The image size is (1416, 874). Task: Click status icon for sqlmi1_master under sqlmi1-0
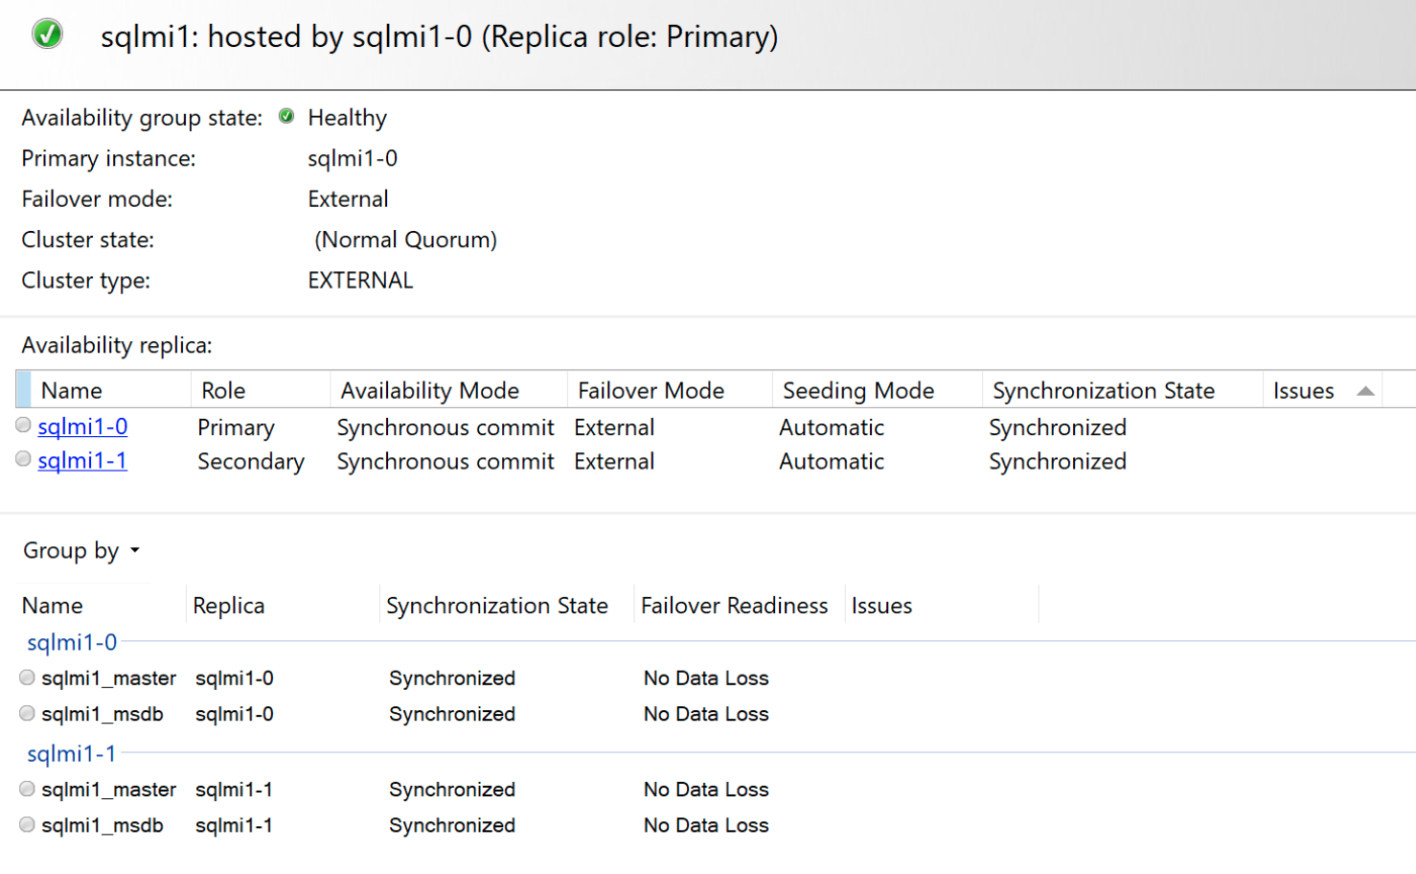(x=27, y=678)
